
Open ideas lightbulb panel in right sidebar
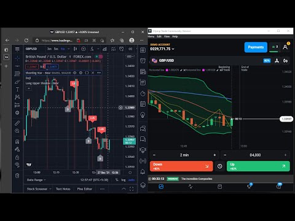click(x=143, y=115)
